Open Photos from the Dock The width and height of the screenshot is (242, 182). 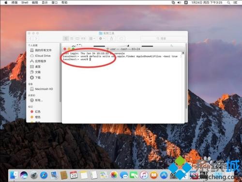pyautogui.click(x=114, y=175)
